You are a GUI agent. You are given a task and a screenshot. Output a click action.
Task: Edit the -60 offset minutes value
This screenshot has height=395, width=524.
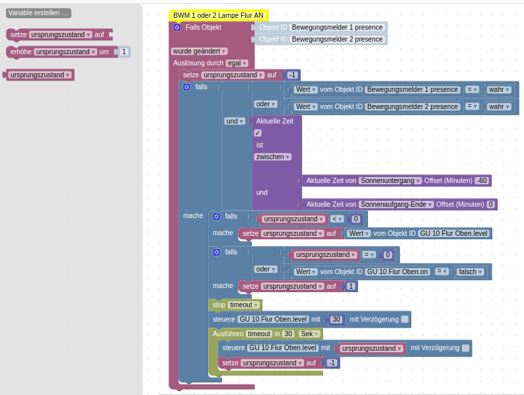482,180
